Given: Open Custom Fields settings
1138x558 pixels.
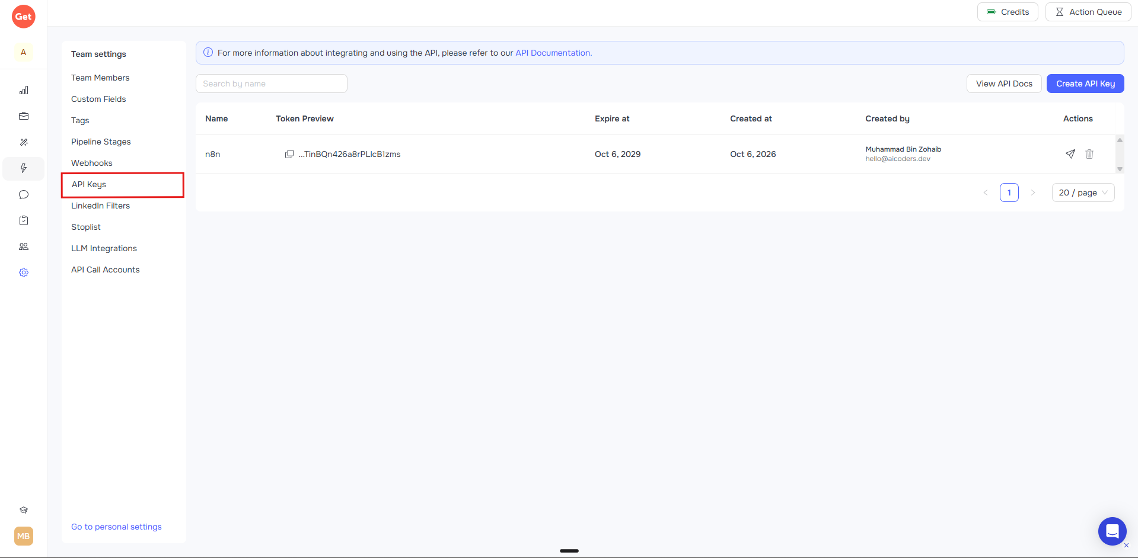Looking at the screenshot, I should [x=98, y=99].
